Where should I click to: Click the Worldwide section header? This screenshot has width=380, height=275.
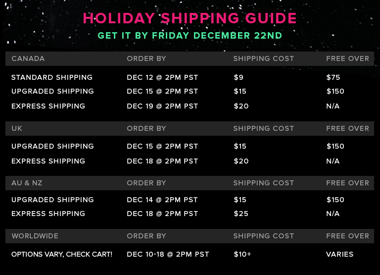tap(35, 236)
